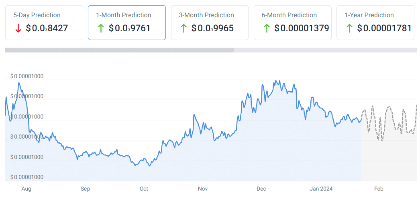Click the Aug label on the chart axis

[x=26, y=189]
